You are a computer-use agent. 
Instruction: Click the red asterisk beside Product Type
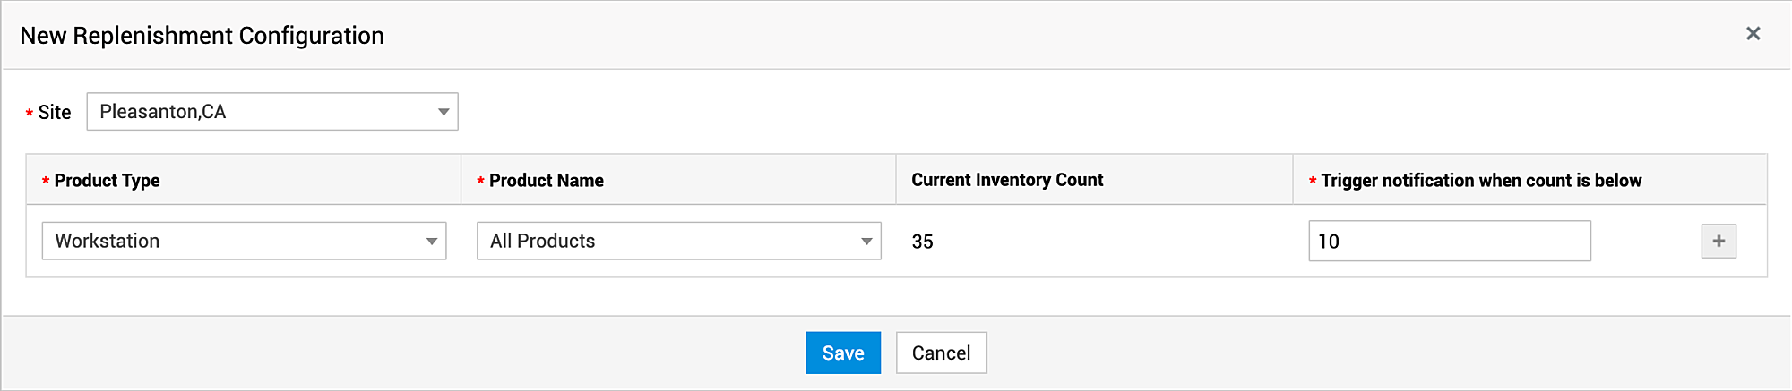46,182
